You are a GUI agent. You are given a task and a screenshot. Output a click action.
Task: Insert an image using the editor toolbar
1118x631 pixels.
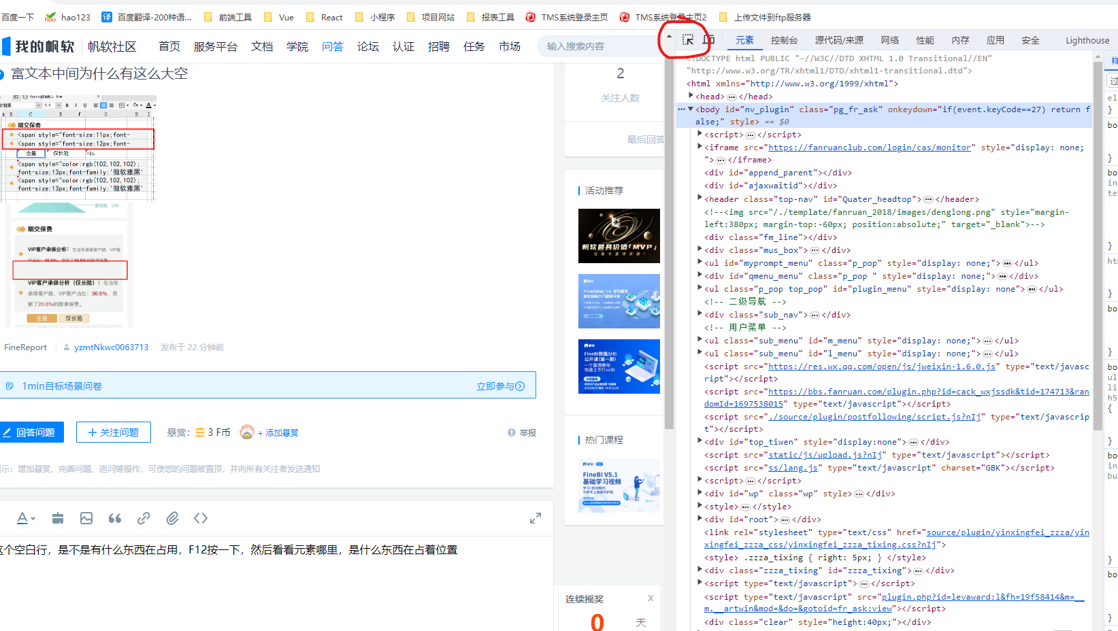86,518
